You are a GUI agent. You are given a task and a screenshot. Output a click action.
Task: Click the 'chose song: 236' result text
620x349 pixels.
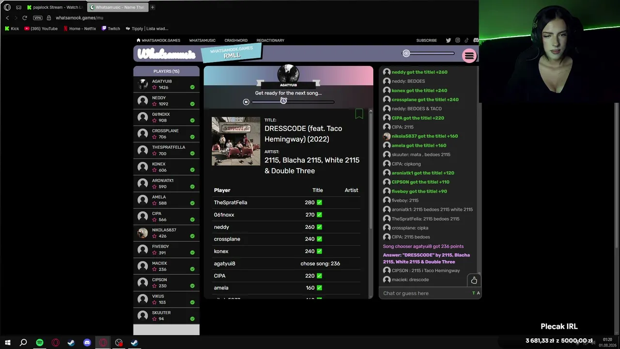tap(320, 264)
